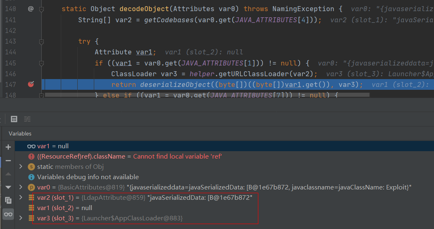Collapse the decodeObject method fold on line 140
The height and width of the screenshot is (229, 434).
click(x=41, y=9)
